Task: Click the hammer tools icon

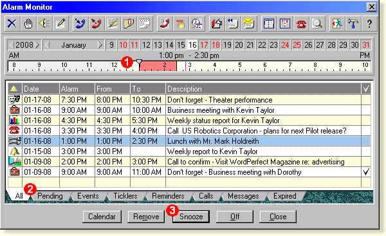Action: coord(353,24)
